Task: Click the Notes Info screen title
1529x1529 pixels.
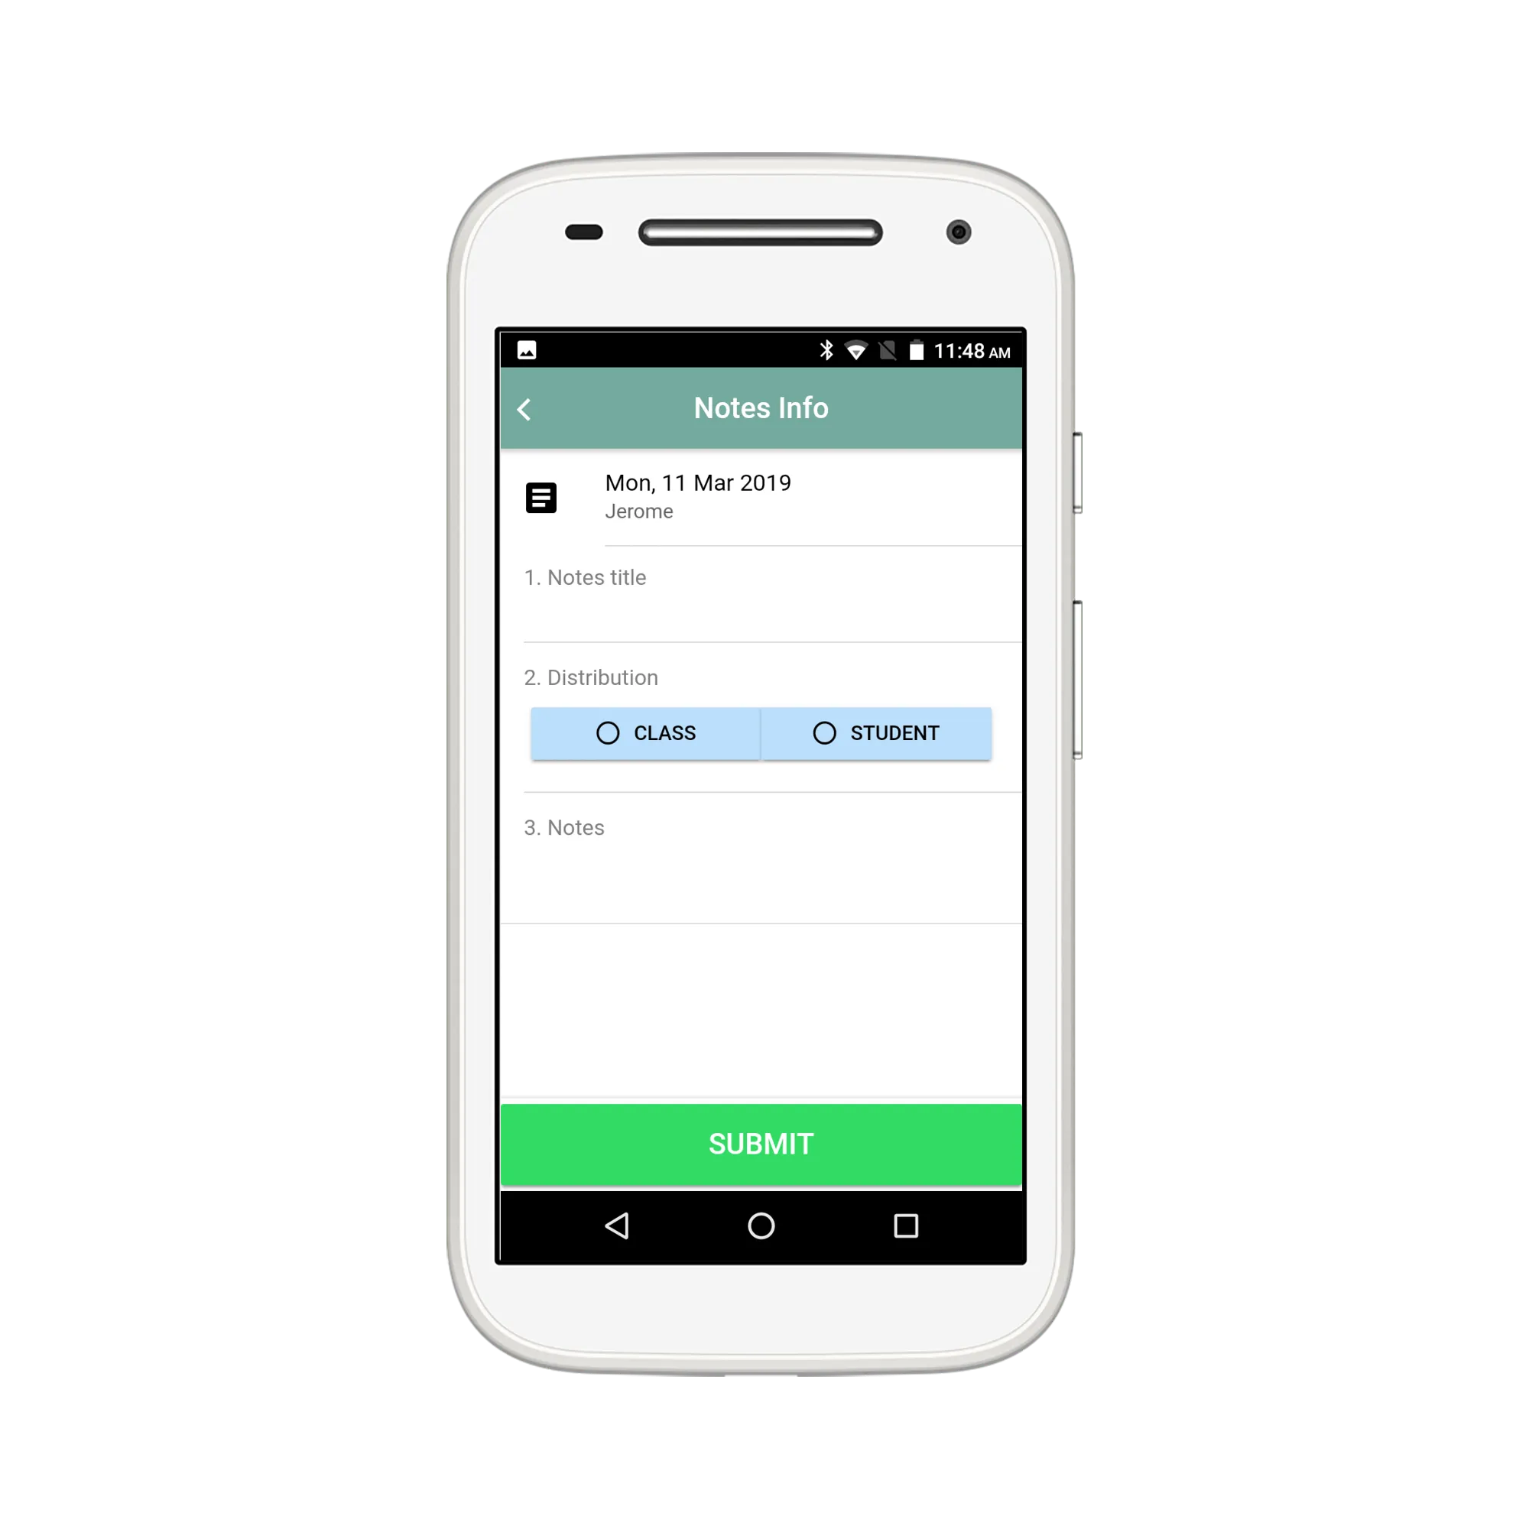Action: point(766,407)
